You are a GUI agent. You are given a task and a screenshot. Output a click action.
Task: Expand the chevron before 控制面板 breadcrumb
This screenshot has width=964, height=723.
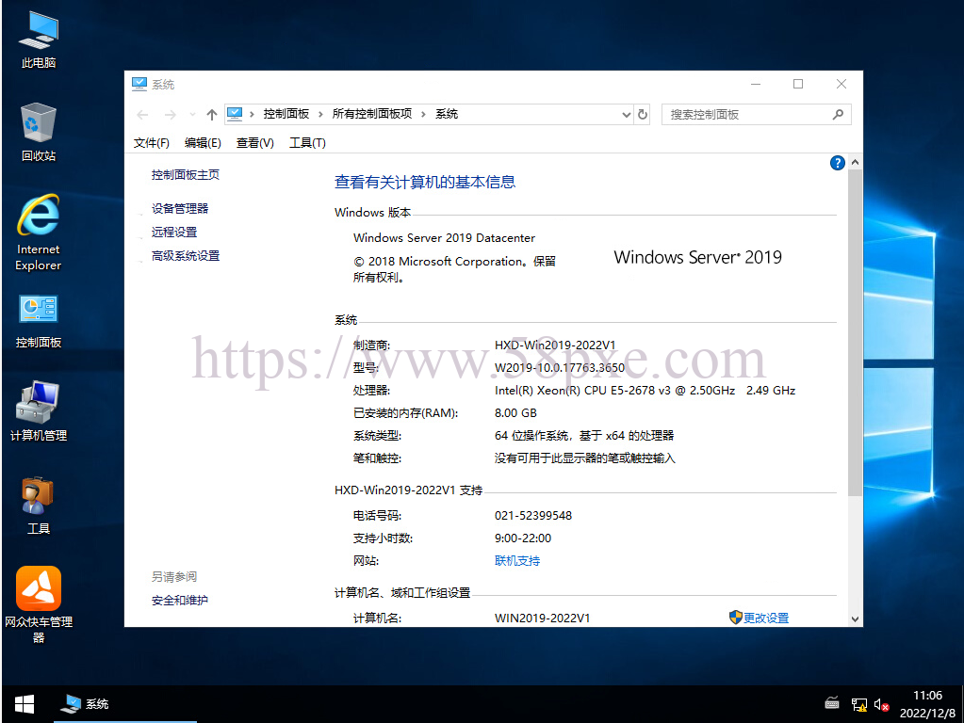(252, 114)
